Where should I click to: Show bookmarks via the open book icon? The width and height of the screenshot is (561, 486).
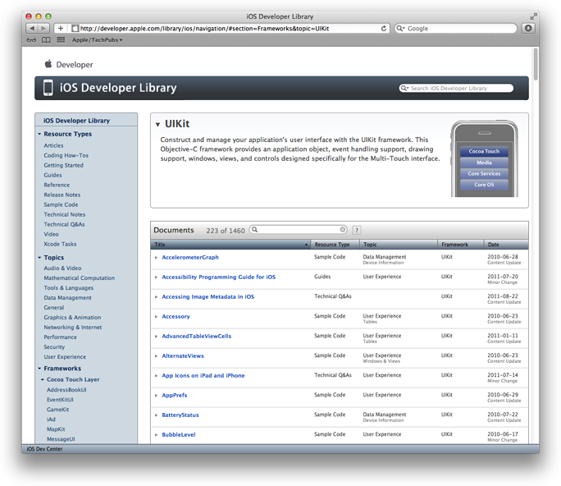click(46, 39)
